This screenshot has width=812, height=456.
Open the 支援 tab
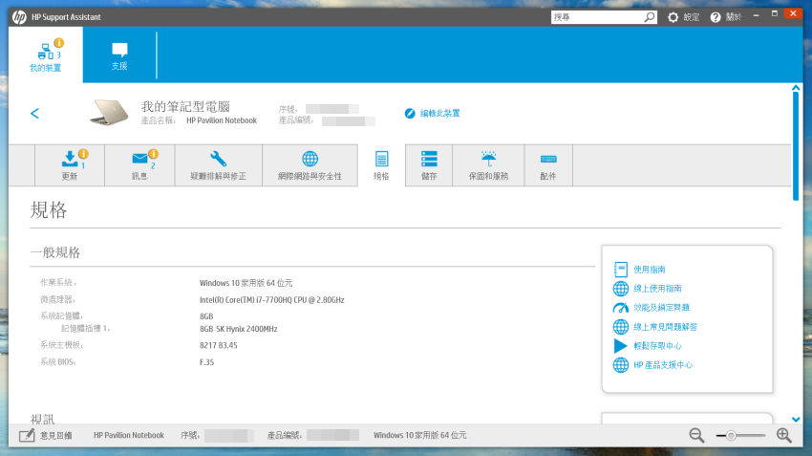click(x=119, y=56)
